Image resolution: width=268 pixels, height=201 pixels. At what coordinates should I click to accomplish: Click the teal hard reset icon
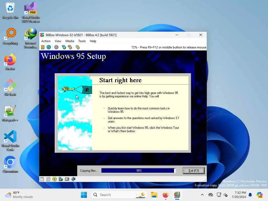49,47
